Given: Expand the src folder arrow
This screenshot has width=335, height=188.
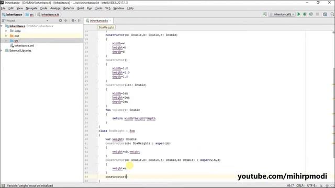Looking at the screenshot, I should tap(6, 41).
